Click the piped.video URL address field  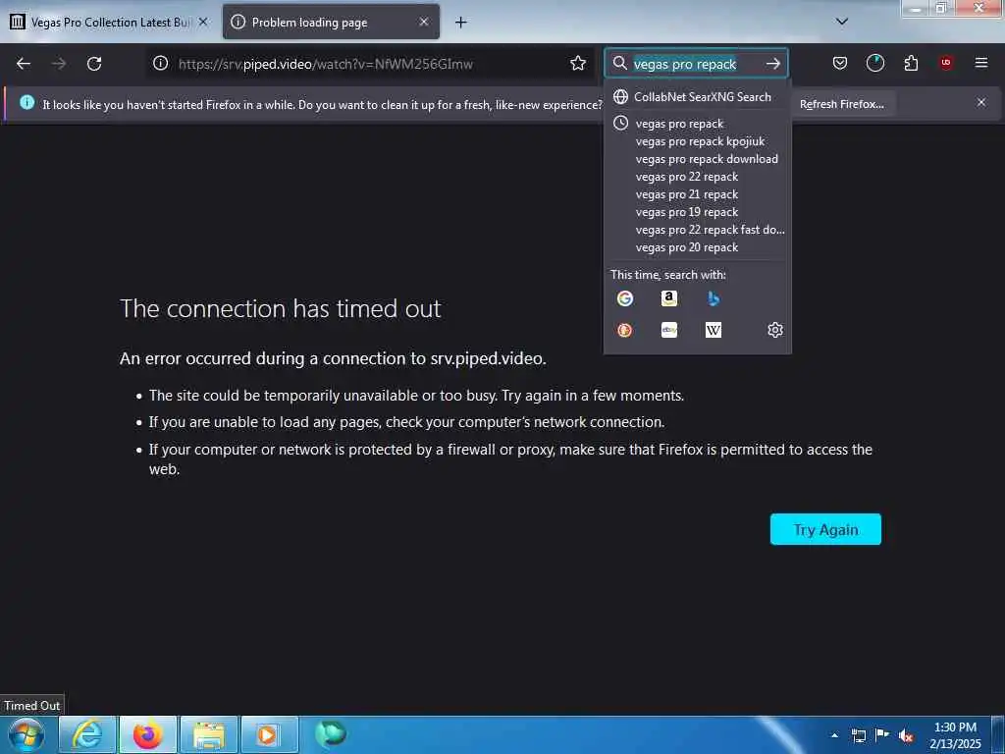pos(370,64)
